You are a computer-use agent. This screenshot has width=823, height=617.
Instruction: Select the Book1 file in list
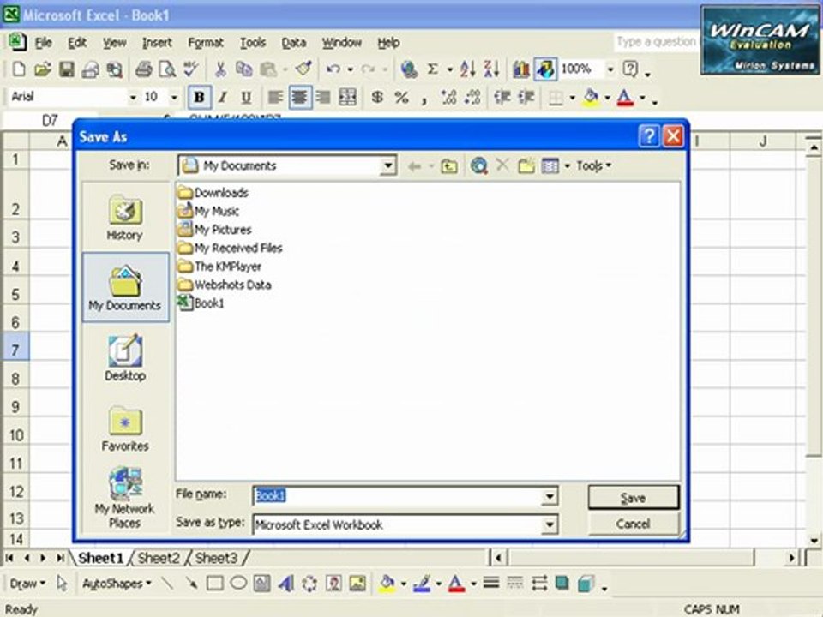(x=201, y=303)
